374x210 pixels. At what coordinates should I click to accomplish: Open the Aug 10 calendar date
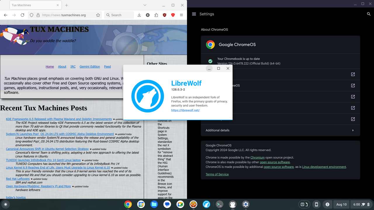click(341, 204)
